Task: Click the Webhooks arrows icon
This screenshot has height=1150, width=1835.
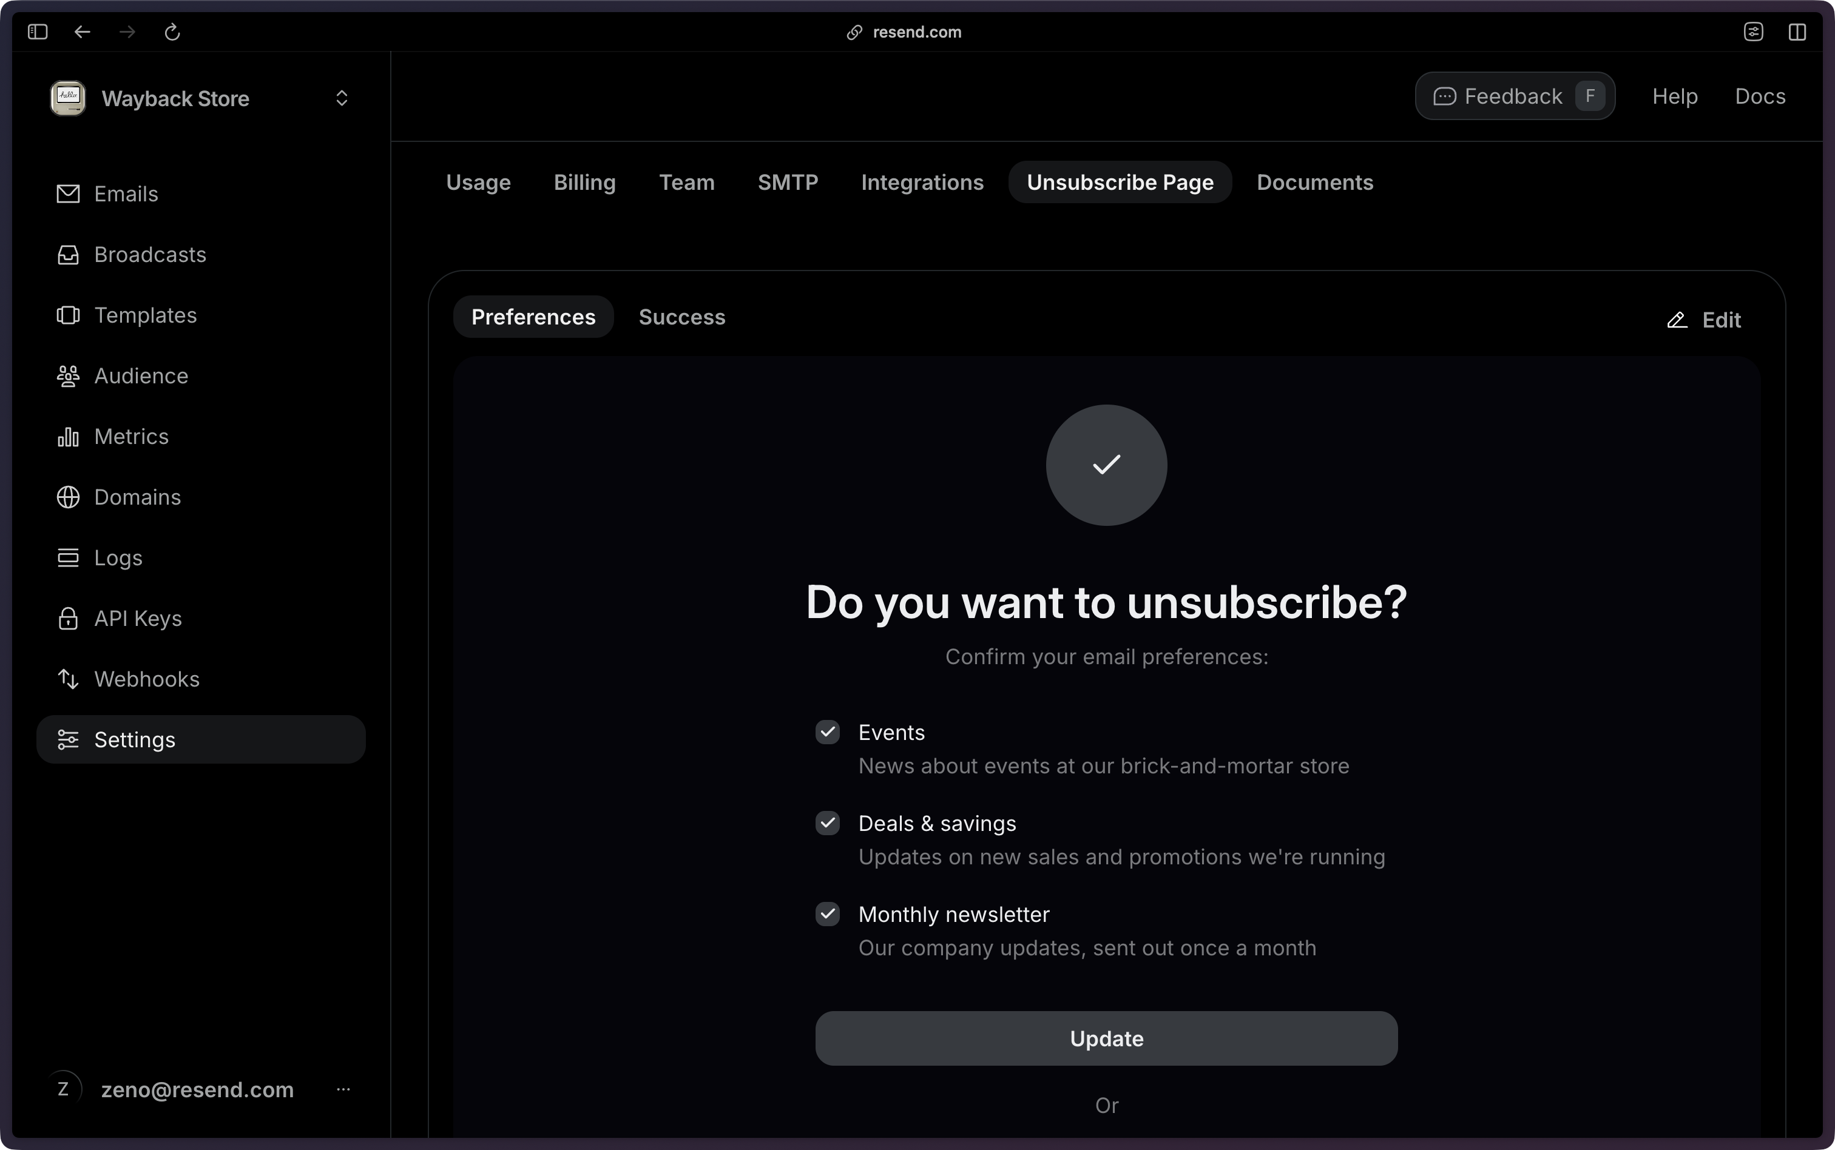Action: 68,679
